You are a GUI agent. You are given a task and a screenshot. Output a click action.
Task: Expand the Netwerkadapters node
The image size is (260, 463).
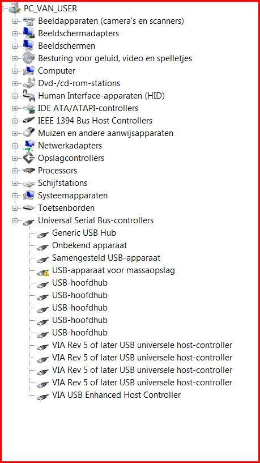15,146
